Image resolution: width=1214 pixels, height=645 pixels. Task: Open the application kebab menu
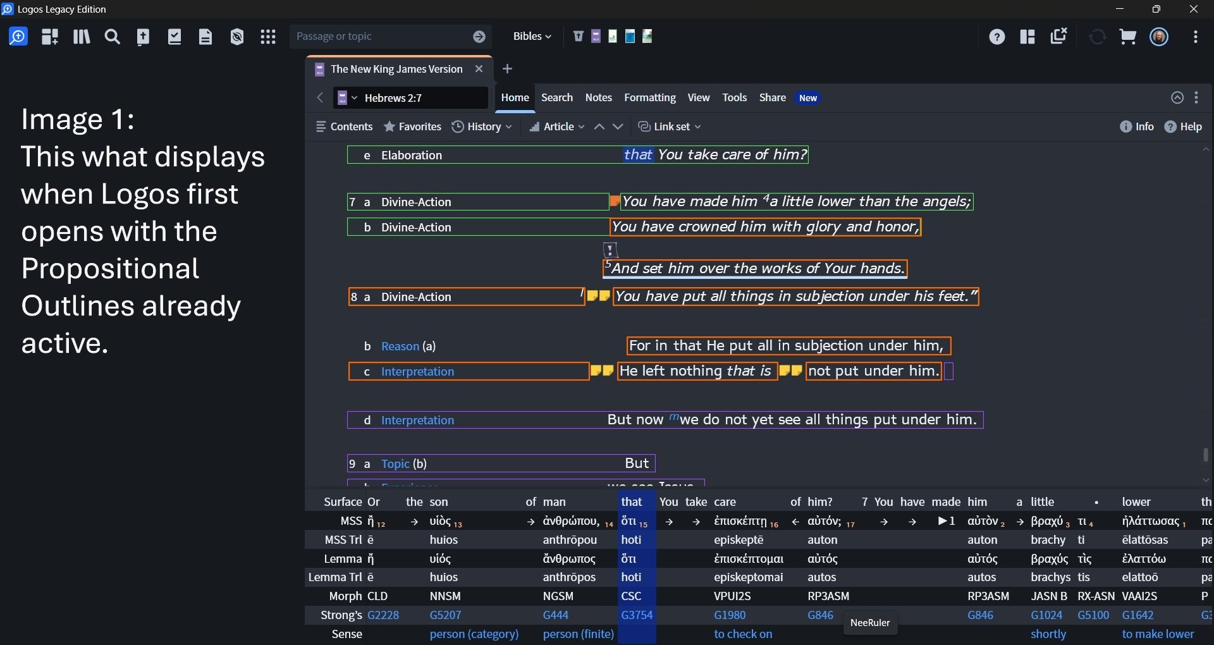(1196, 37)
